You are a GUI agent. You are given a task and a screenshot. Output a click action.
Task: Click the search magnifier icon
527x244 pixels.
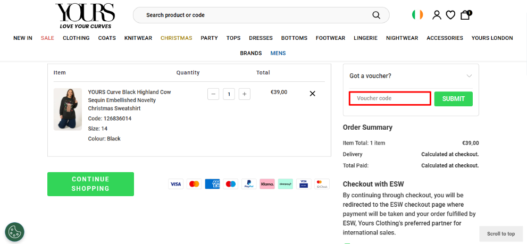(x=376, y=15)
